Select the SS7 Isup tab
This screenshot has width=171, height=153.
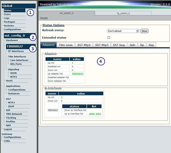[119, 45]
